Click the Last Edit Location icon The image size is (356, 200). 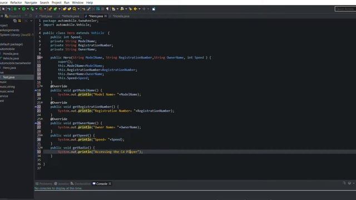(x=131, y=9)
